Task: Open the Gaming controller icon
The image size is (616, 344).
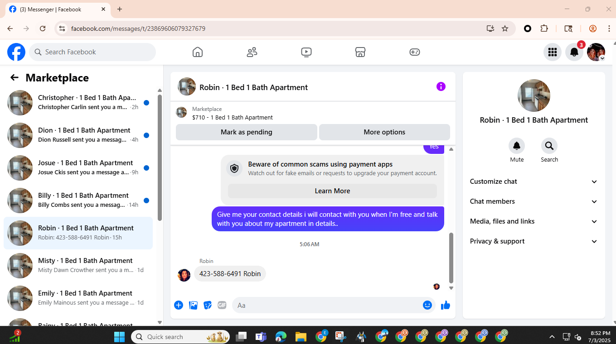Action: pos(415,52)
